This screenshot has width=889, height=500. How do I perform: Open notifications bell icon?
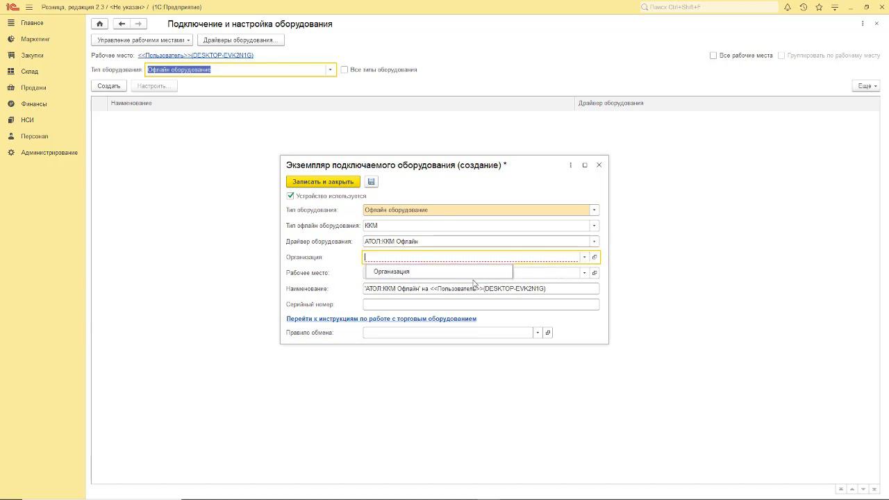pos(788,7)
